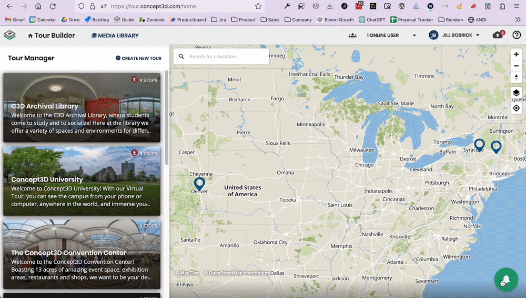The height and width of the screenshot is (298, 526).
Task: Click the wrench developer tools icon
Action: coord(287,6)
